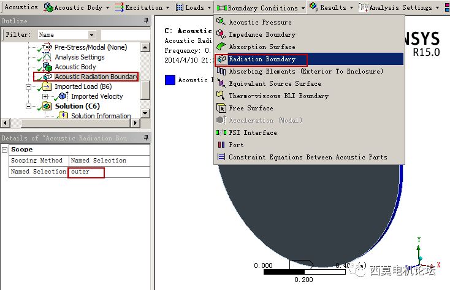
Task: Collapse the Imported Load (B6) node
Action: click(x=28, y=86)
